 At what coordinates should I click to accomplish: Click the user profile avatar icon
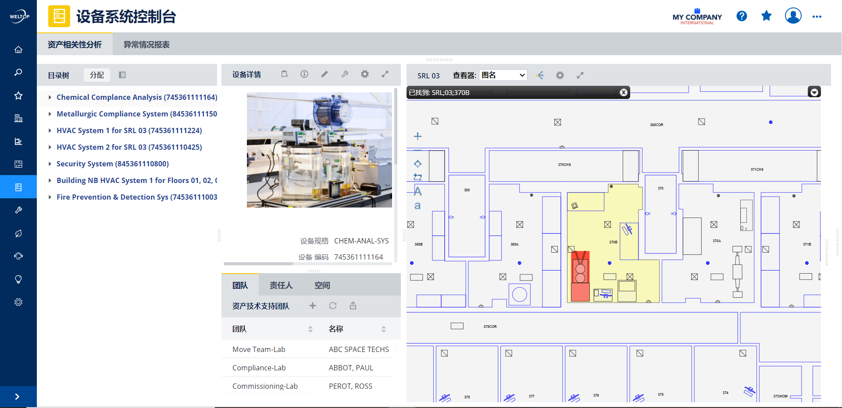point(793,16)
